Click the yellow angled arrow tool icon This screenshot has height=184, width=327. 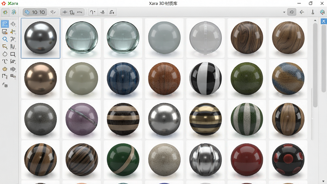point(5,46)
